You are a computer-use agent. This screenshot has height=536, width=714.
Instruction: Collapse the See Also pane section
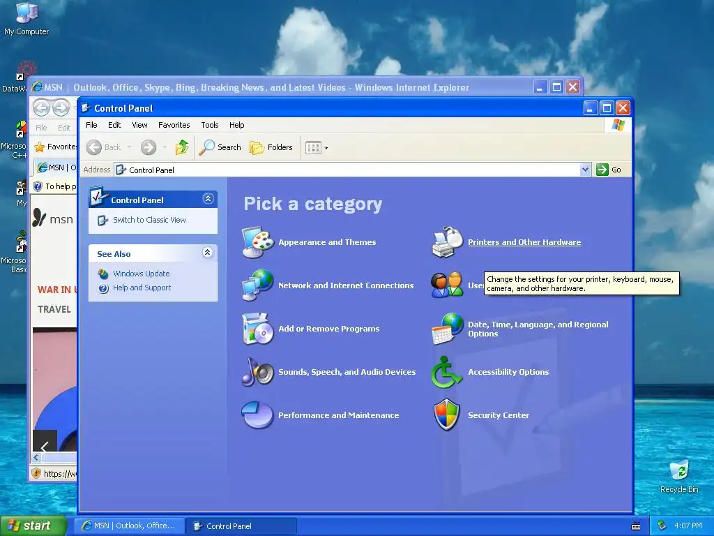pos(207,253)
